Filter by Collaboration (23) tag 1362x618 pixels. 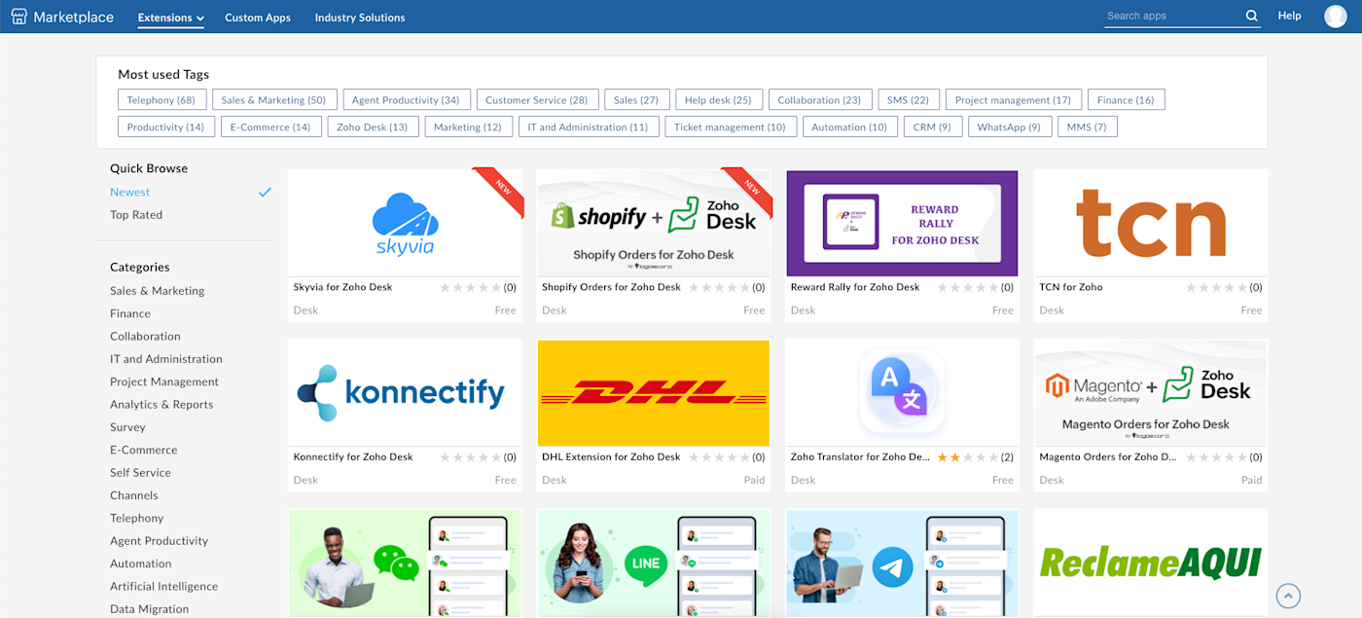tap(819, 99)
